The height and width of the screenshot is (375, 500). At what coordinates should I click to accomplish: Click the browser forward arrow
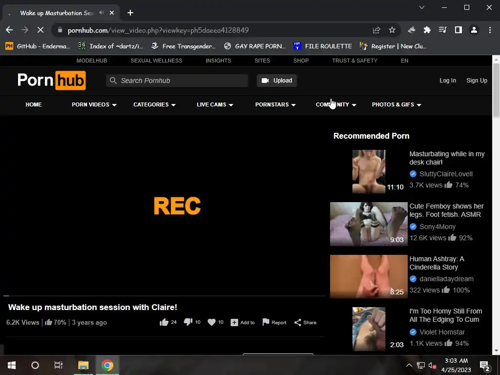click(x=25, y=30)
